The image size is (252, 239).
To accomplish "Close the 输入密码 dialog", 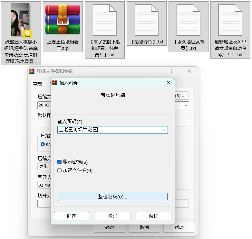I will 169,83.
